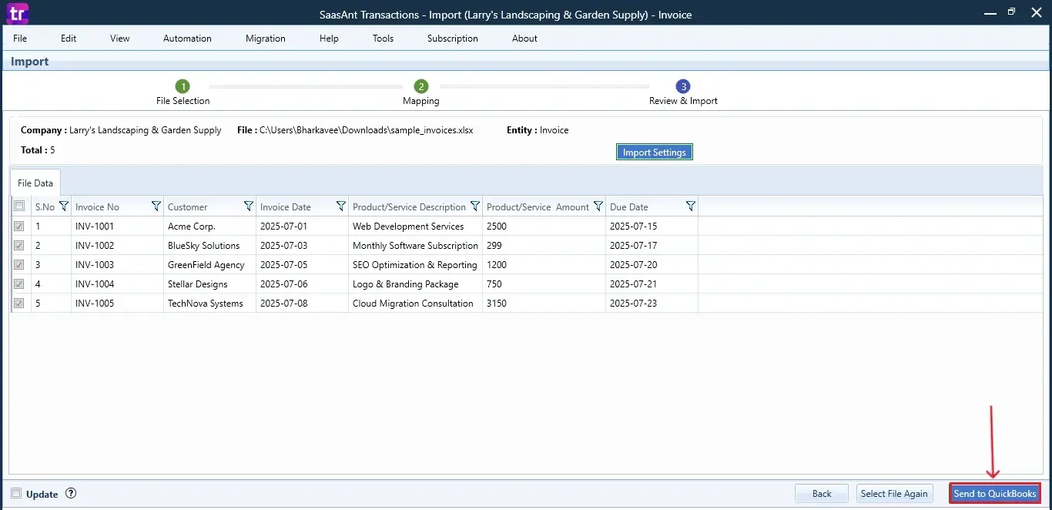Click the amount cell showing 299

click(x=544, y=246)
